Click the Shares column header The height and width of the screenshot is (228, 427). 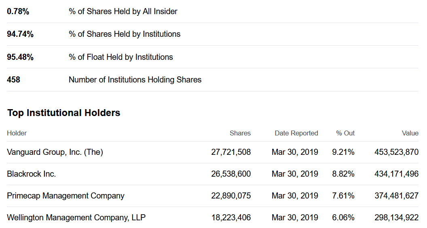(240, 133)
